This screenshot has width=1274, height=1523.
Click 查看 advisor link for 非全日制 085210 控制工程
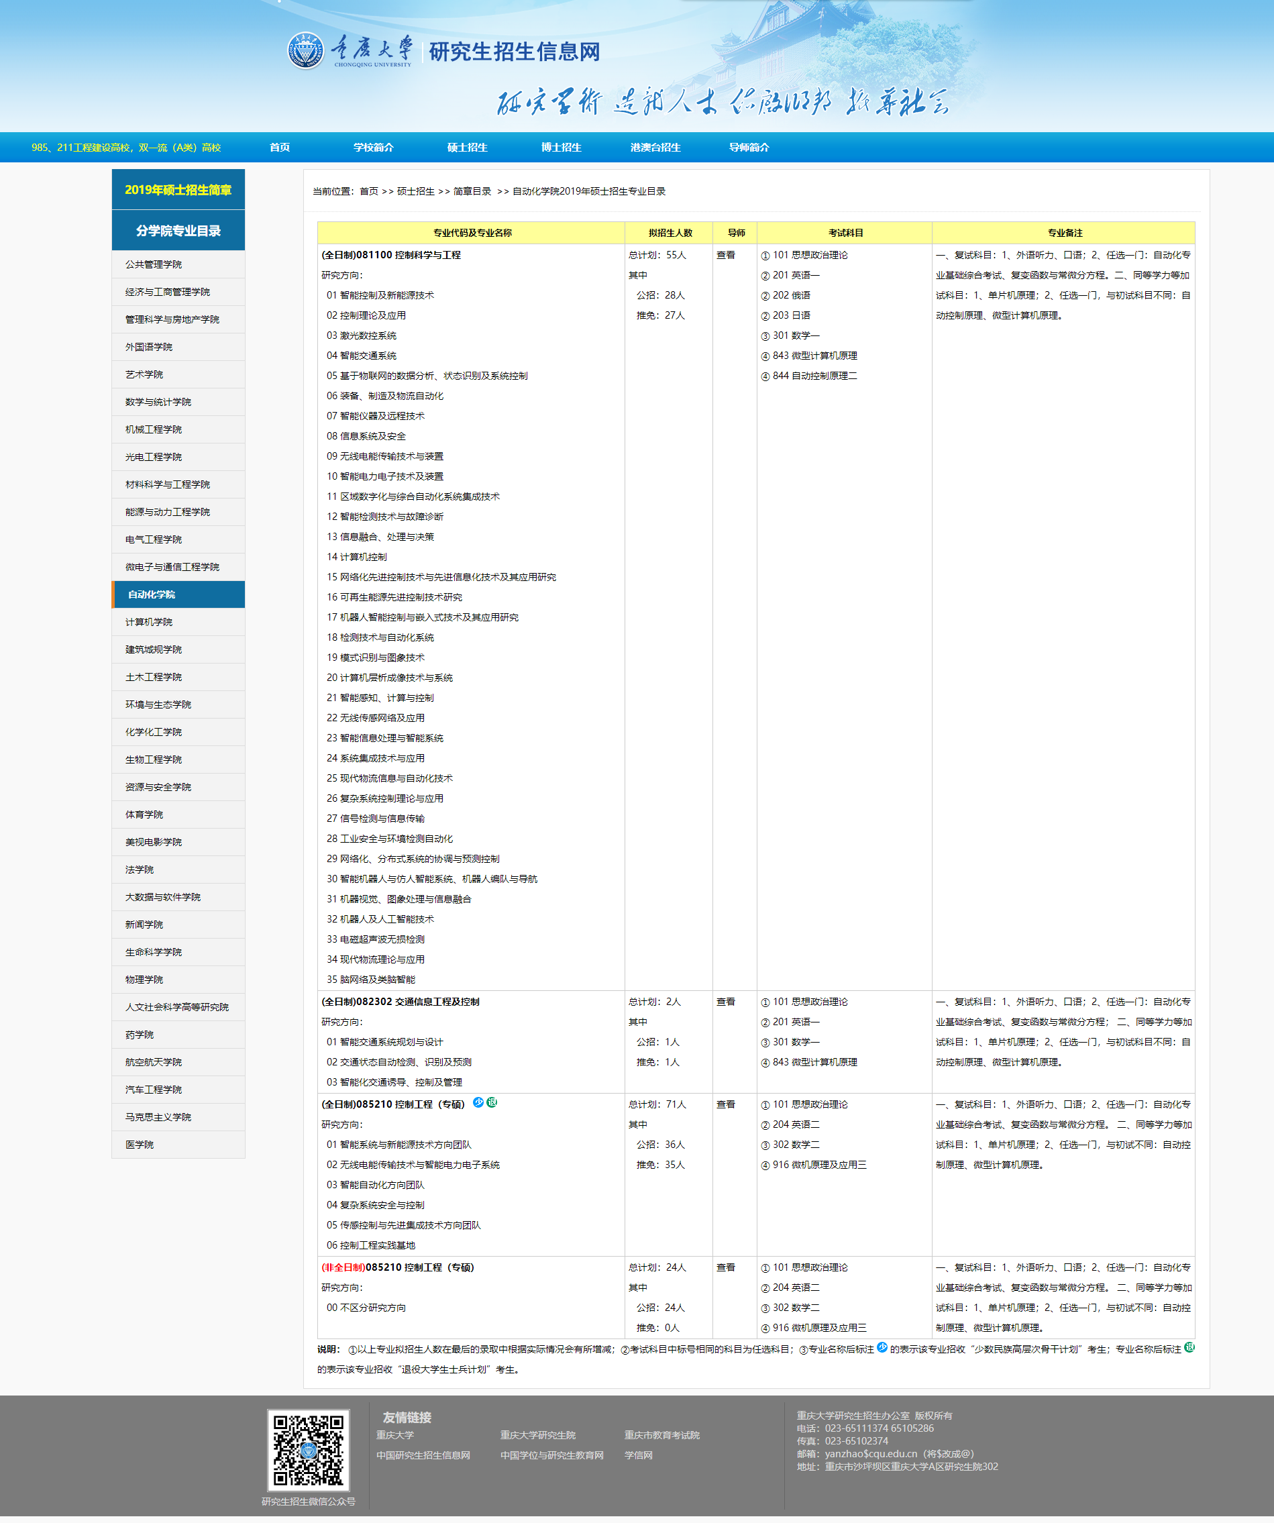click(726, 1269)
